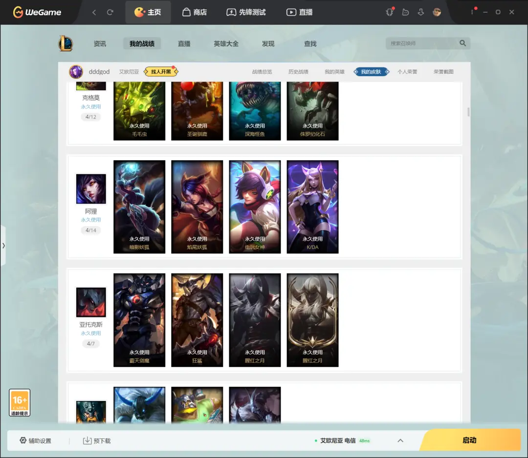
Task: Expand the left side panel arrow
Action: click(x=3, y=246)
